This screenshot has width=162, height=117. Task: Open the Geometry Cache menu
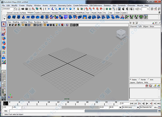[x=65, y=5]
